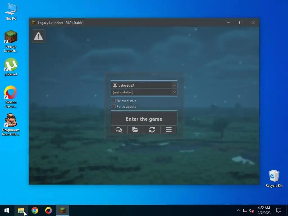
Task: Click the taskbar clock showing 4:22 AM
Action: point(264,210)
